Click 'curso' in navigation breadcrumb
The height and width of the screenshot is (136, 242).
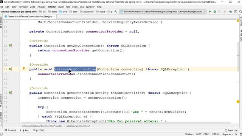click(x=101, y=12)
